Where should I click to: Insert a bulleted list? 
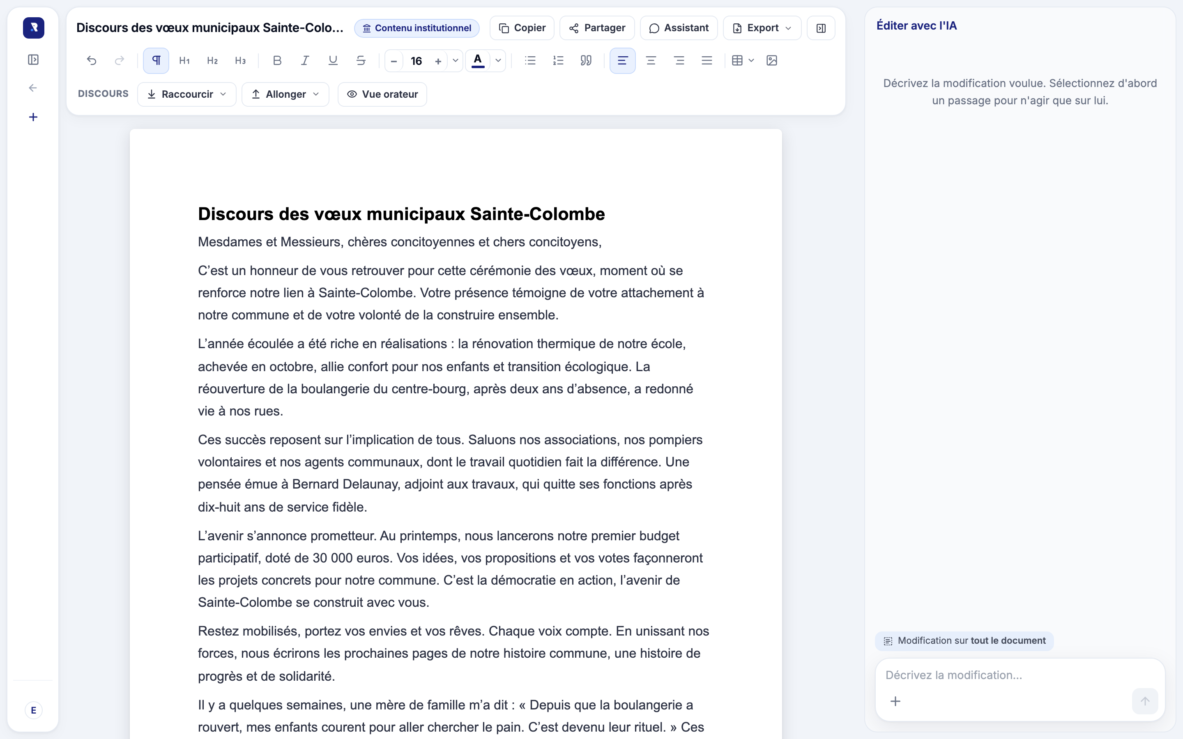[x=530, y=61]
